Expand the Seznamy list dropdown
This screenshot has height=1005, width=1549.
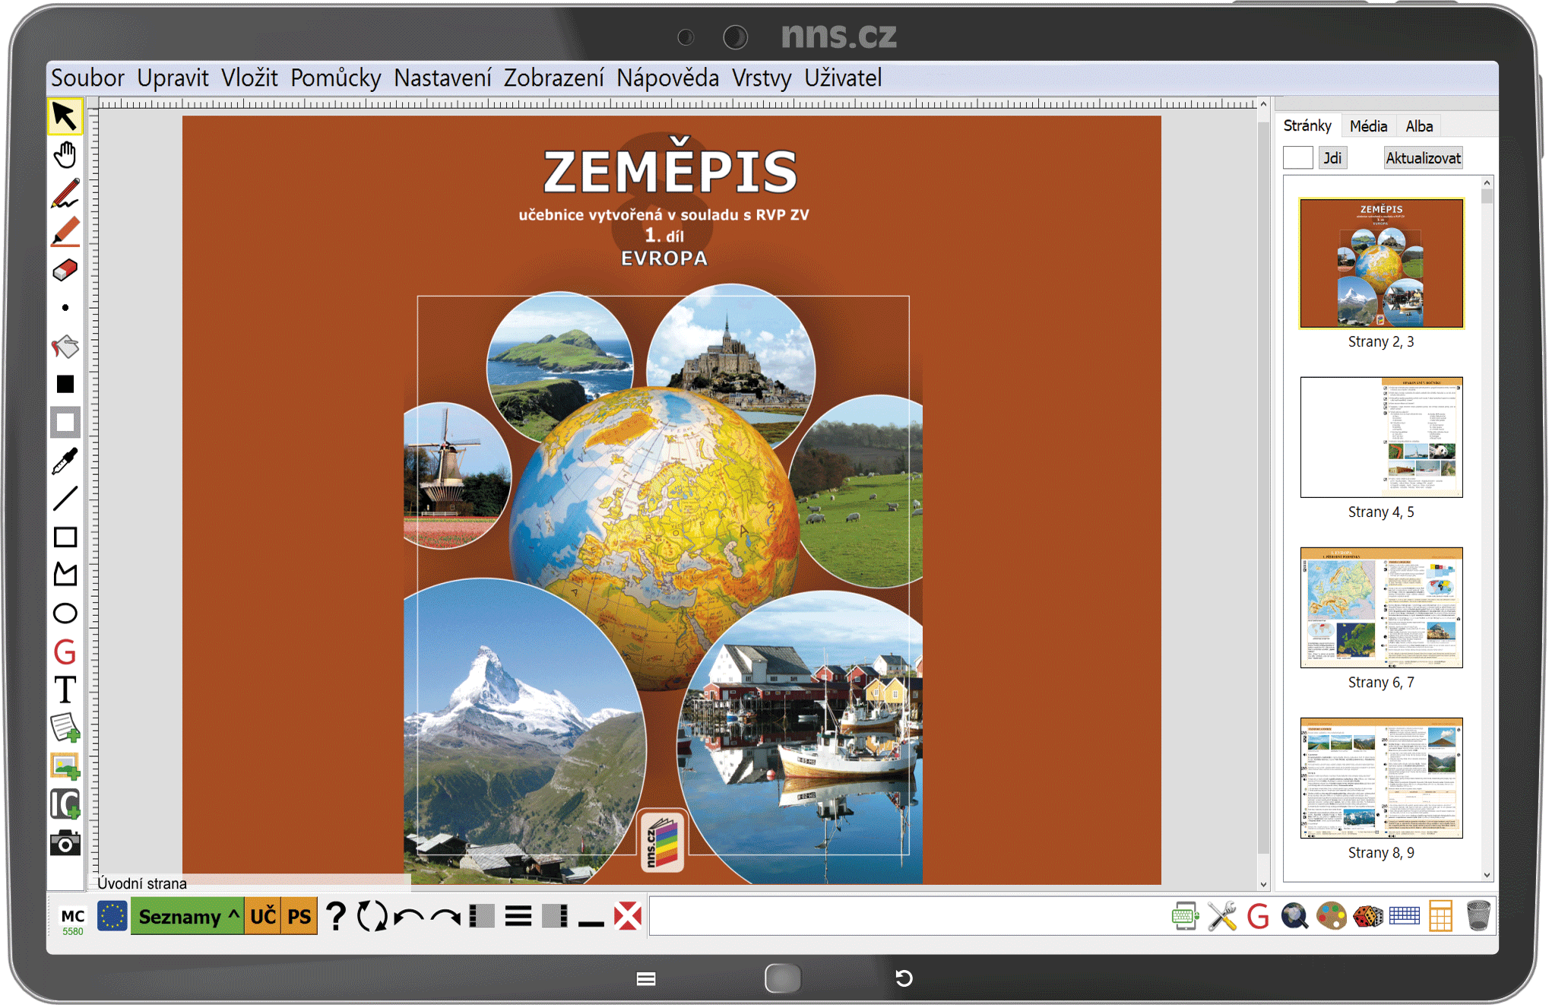point(187,916)
